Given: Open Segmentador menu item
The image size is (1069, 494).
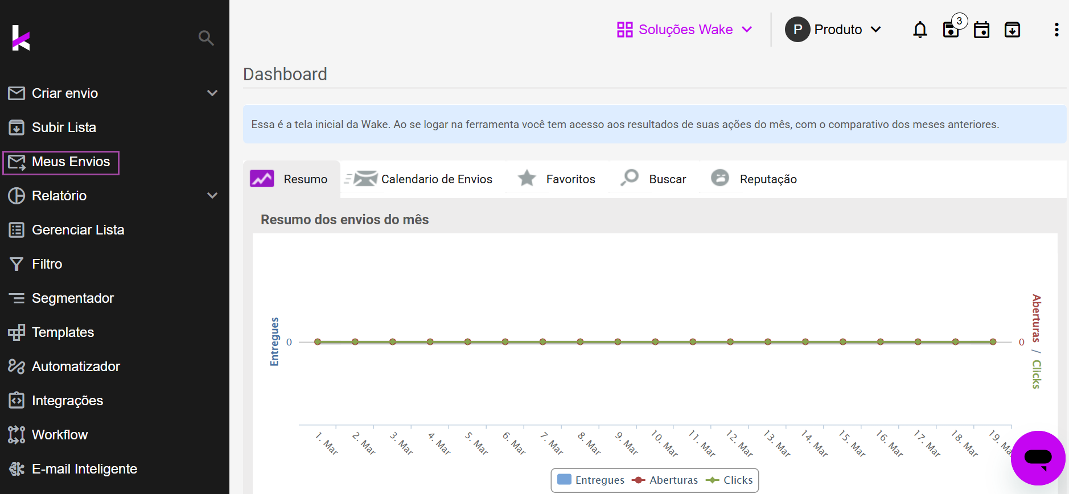Looking at the screenshot, I should [x=73, y=298].
